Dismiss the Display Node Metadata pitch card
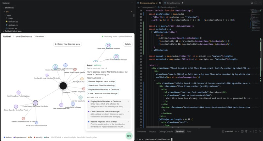Viewport: 263px width, 141px height. click(x=128, y=102)
